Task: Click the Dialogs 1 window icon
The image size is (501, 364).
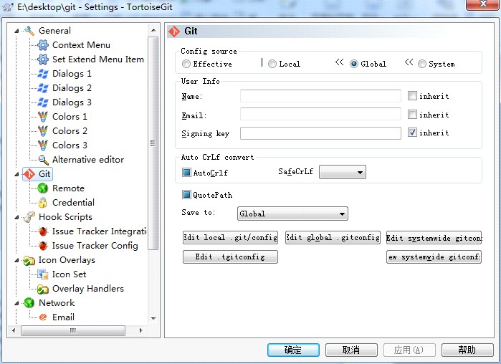Action: point(43,74)
